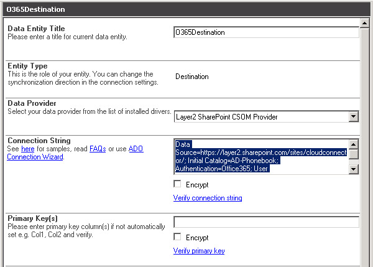The height and width of the screenshot is (267, 373).
Task: Click inside the Connection String text area
Action: point(260,156)
